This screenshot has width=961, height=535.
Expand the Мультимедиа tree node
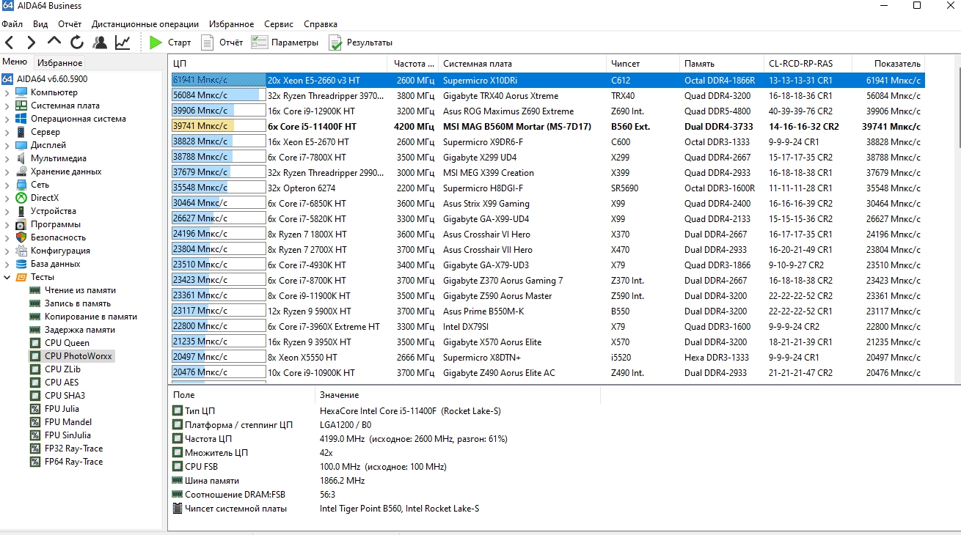7,158
